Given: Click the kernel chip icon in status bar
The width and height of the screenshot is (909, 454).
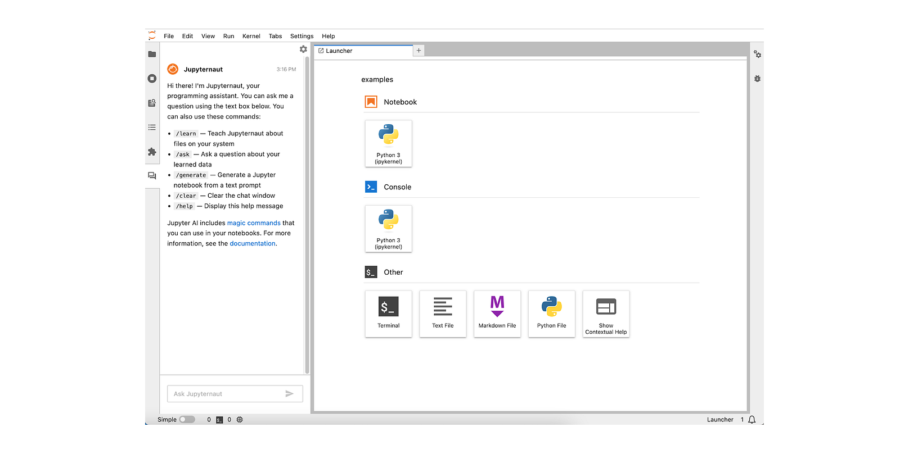Looking at the screenshot, I should [x=240, y=420].
